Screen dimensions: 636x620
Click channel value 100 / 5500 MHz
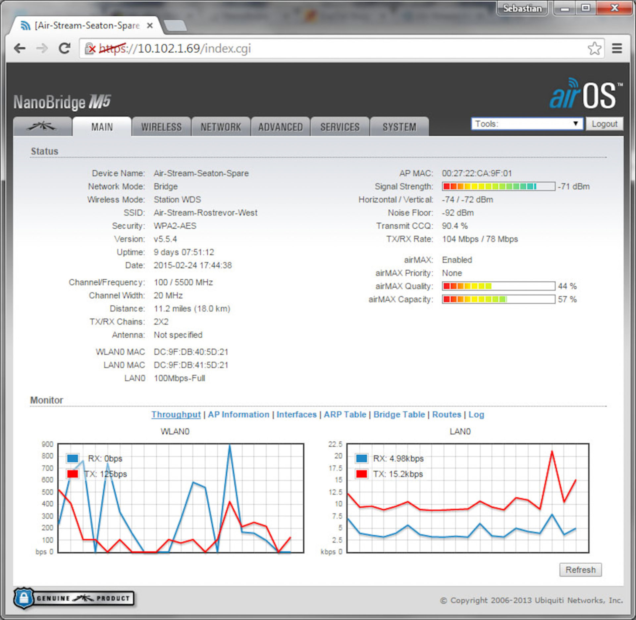pos(183,282)
